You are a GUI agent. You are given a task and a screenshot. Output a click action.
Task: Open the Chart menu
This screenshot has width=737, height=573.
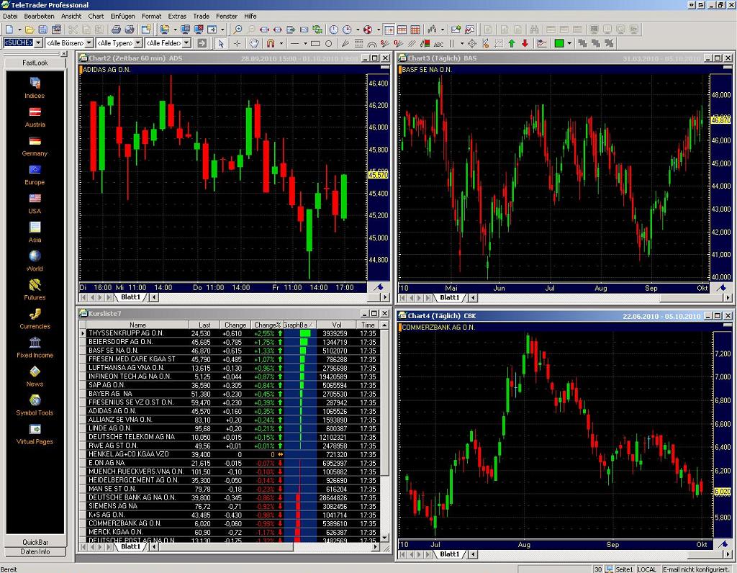[x=96, y=16]
